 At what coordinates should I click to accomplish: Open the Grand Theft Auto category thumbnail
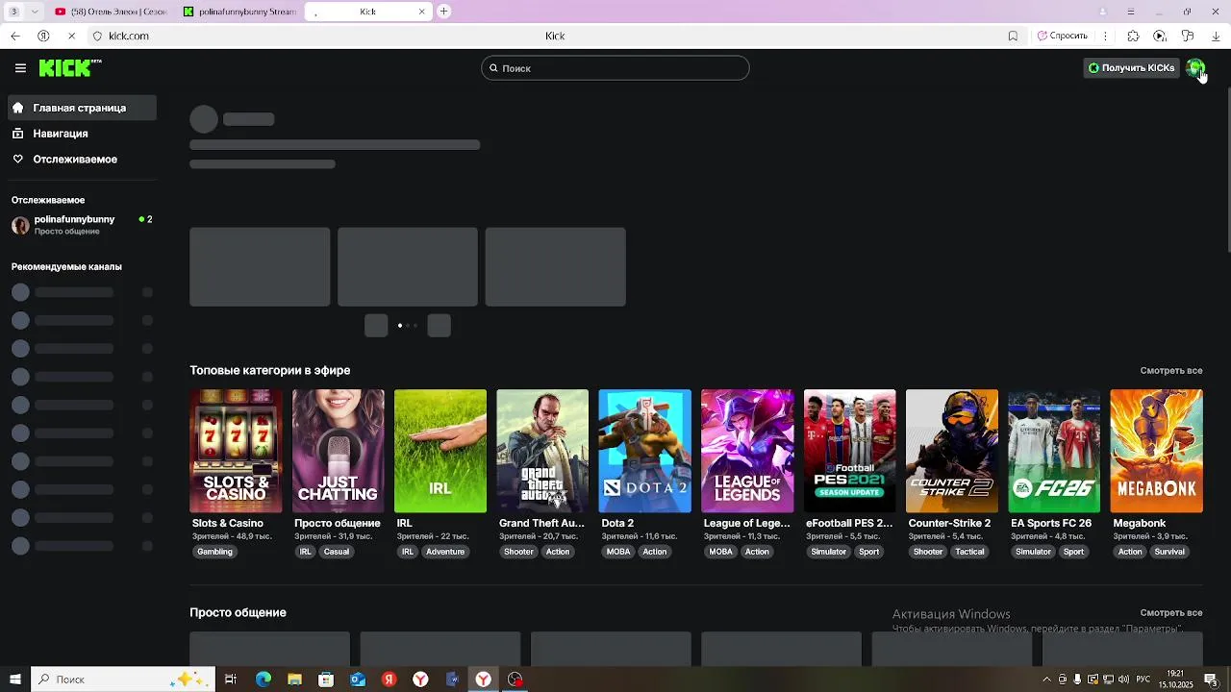coord(542,451)
